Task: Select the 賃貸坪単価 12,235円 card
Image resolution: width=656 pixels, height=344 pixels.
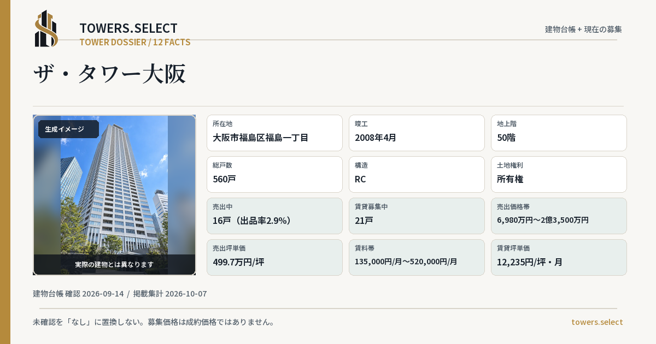Action: point(559,257)
